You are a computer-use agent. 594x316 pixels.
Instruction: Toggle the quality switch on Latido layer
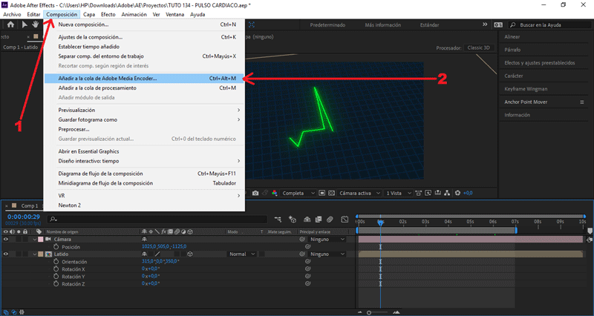[157, 254]
